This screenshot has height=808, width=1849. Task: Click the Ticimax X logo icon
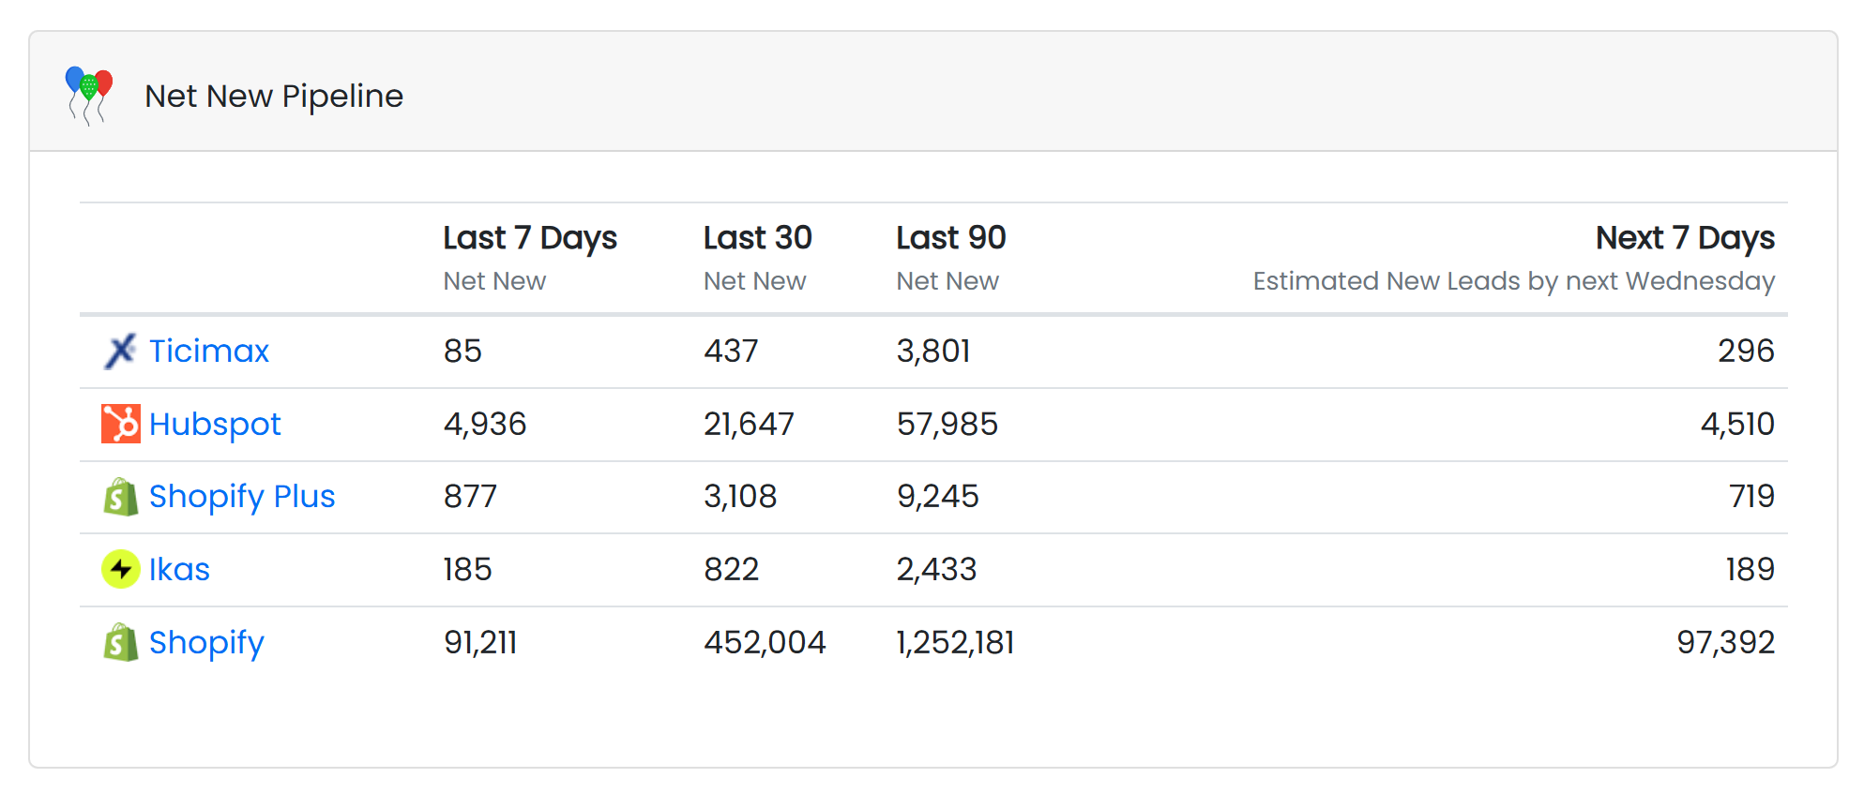point(120,352)
